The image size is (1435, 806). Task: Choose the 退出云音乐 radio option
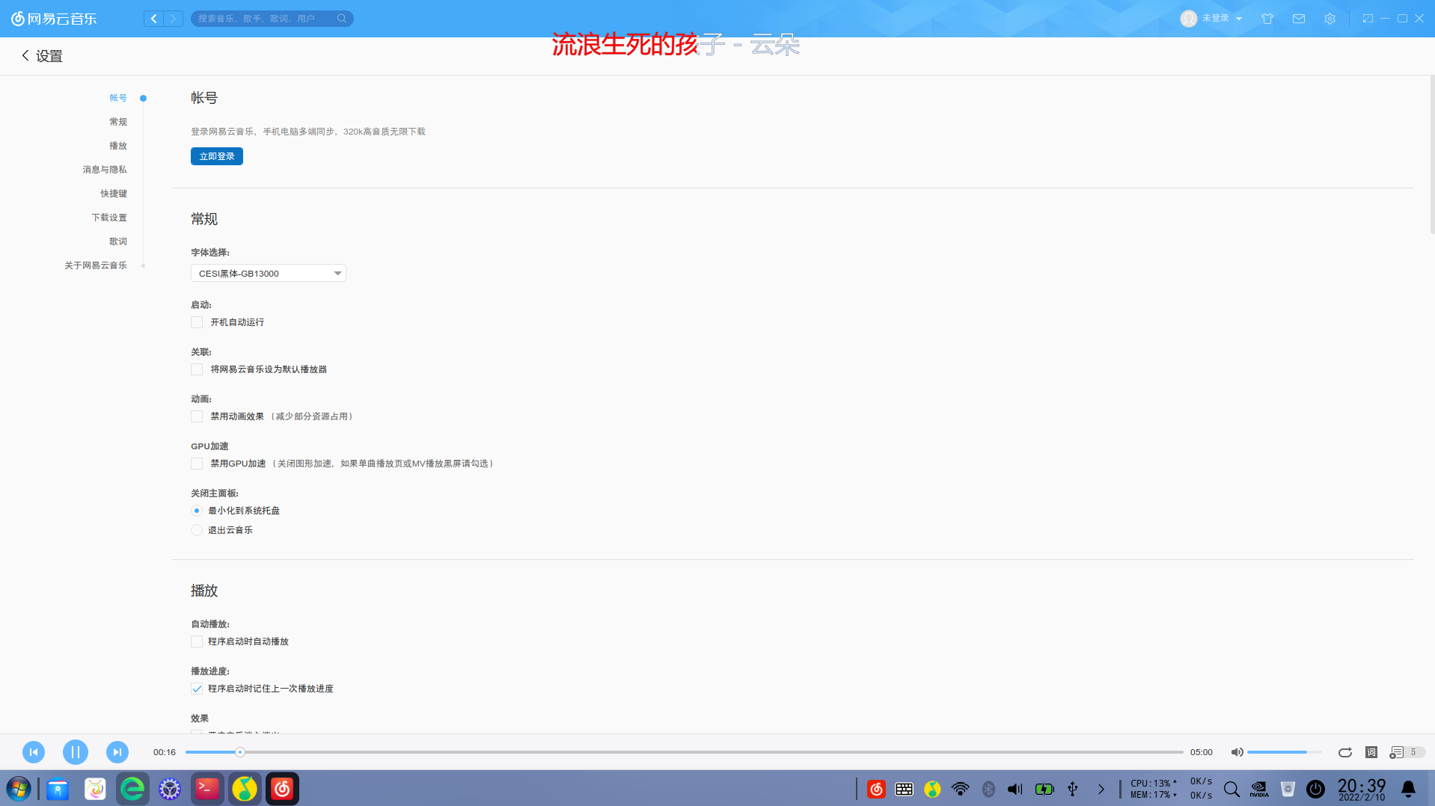[x=197, y=530]
